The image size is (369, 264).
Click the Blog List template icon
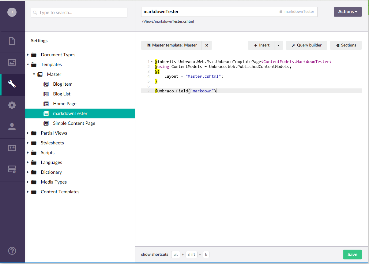pyautogui.click(x=46, y=94)
